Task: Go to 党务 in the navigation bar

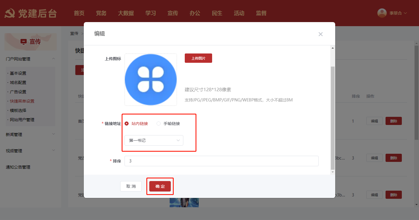Action: (x=101, y=13)
